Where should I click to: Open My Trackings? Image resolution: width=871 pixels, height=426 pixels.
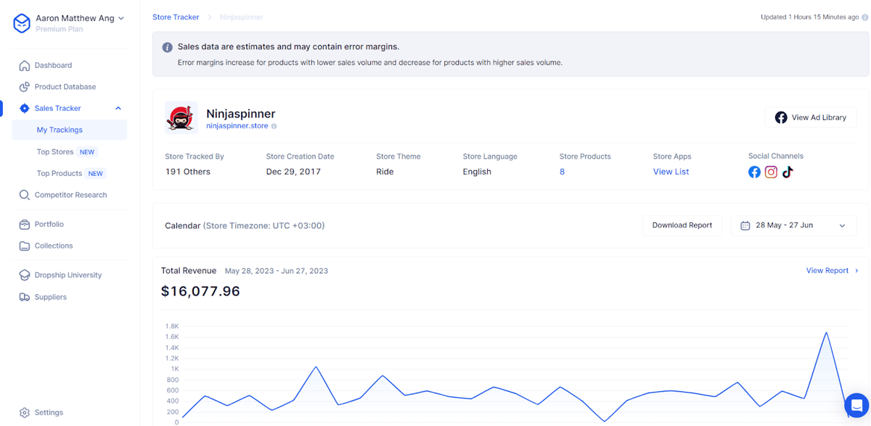(x=69, y=130)
